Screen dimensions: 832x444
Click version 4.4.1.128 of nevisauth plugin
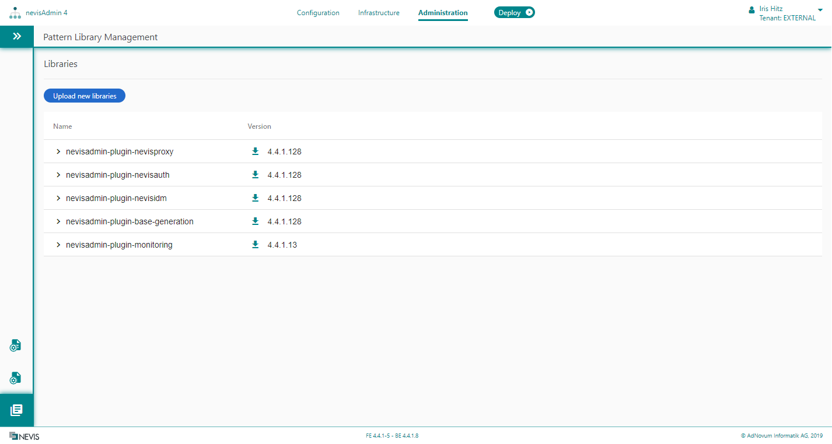tap(284, 175)
